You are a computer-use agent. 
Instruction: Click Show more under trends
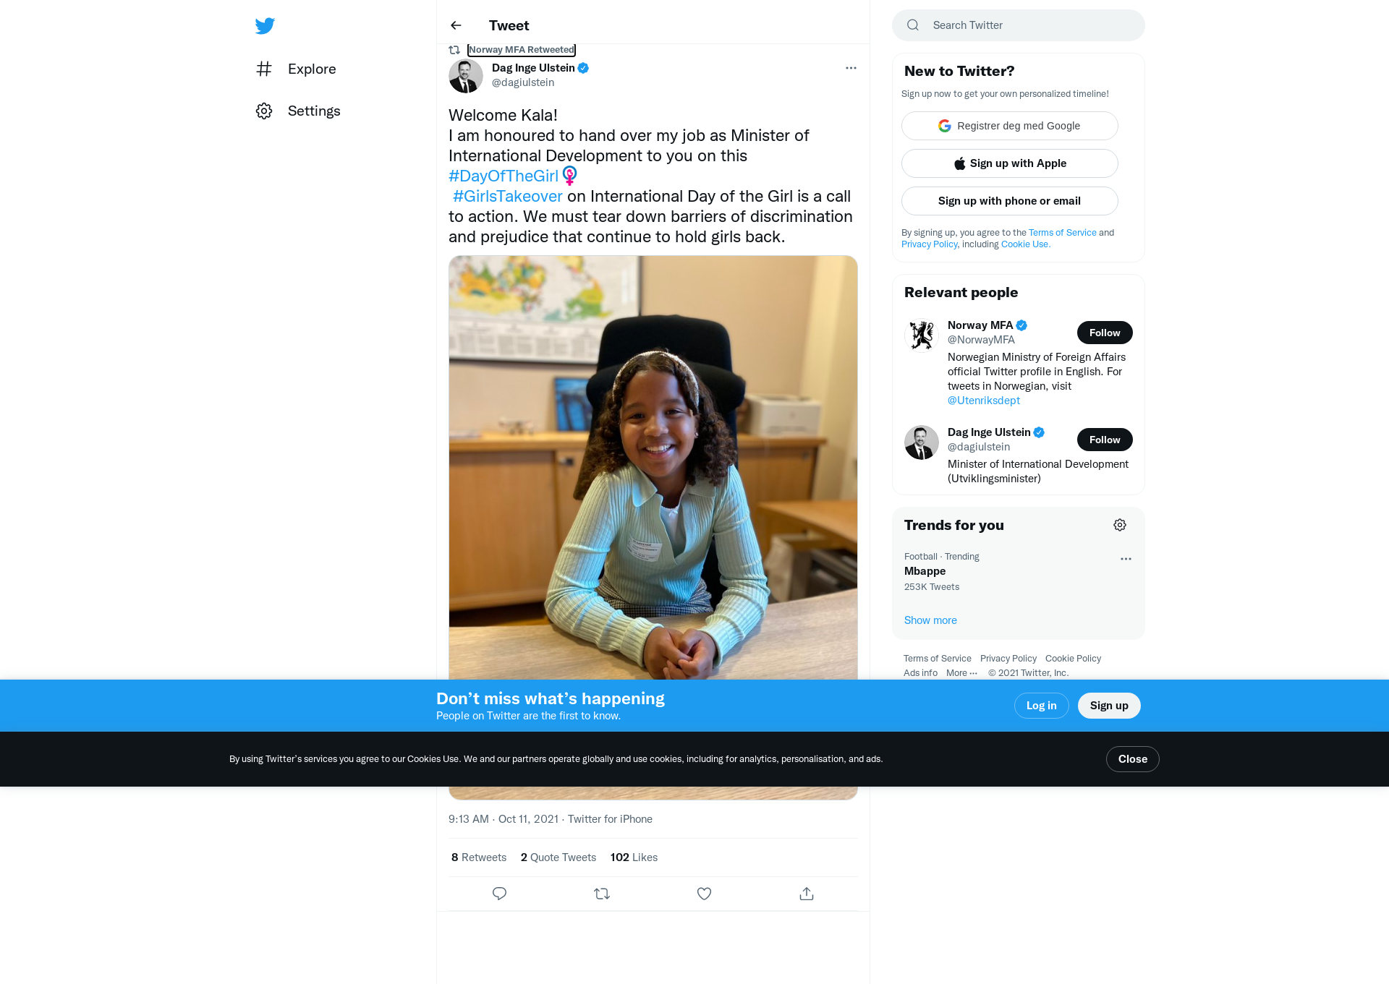tap(930, 620)
